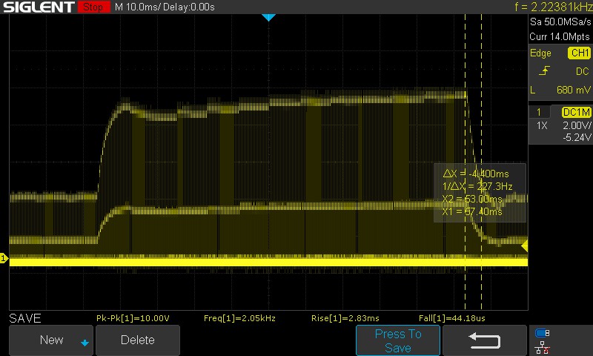Click the channel 1 ground marker on left
593x356 pixels.
pyautogui.click(x=4, y=259)
